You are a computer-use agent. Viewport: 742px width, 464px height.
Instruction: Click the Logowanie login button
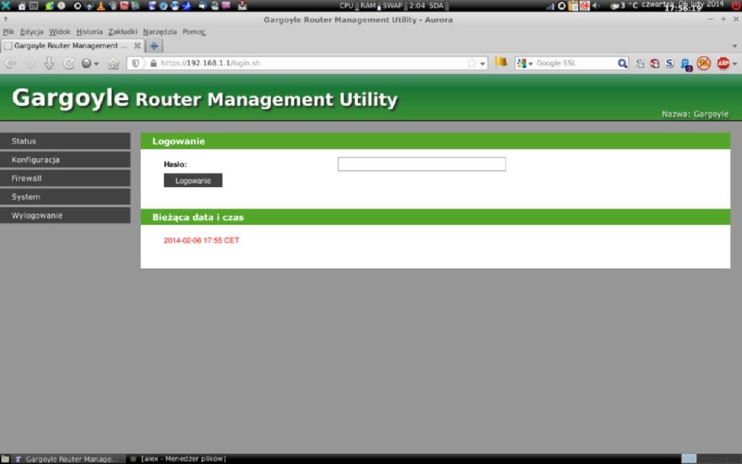coord(193,181)
